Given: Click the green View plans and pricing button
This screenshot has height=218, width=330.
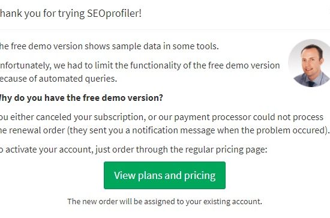Looking at the screenshot, I should click(x=164, y=175).
